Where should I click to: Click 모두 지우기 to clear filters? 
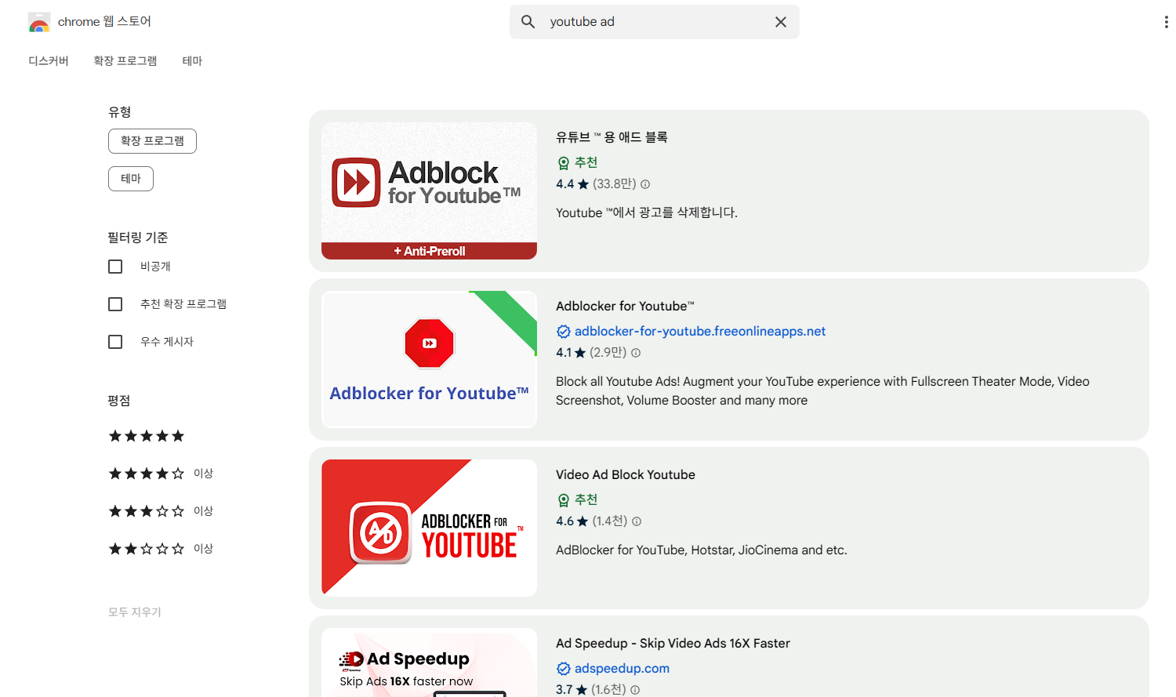click(135, 612)
